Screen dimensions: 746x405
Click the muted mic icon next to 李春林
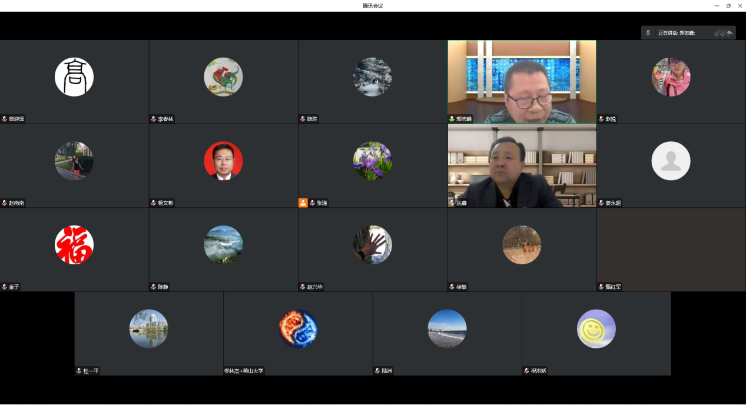coord(154,119)
